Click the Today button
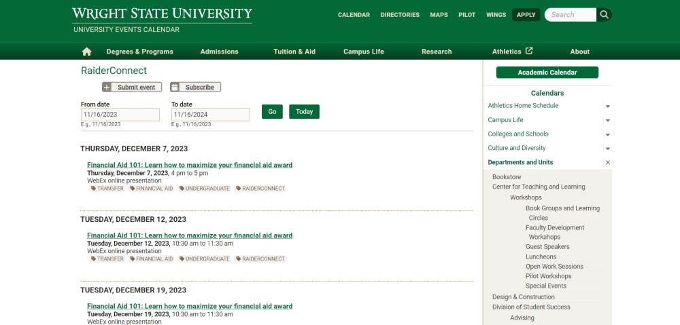680x325 pixels. tap(304, 112)
